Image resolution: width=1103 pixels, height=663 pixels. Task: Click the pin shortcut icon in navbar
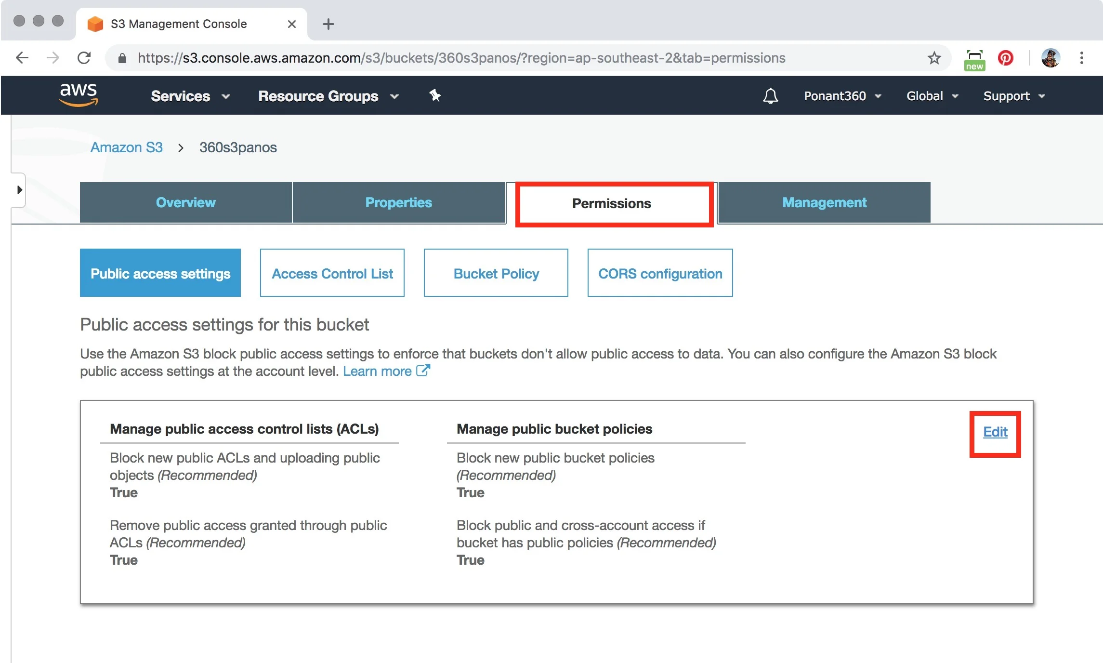pos(435,95)
